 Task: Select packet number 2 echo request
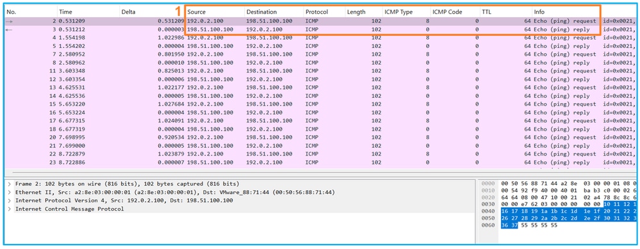[x=320, y=20]
